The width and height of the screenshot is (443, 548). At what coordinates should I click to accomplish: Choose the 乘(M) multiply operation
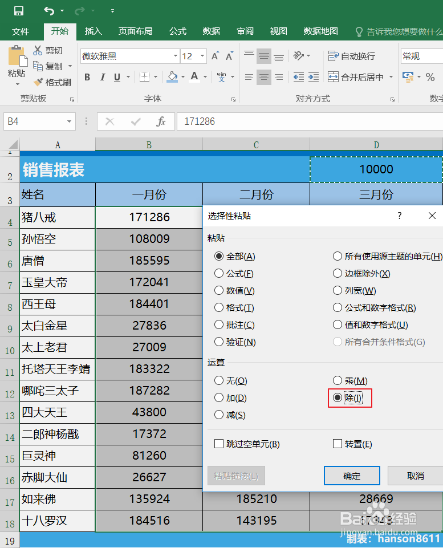click(350, 380)
